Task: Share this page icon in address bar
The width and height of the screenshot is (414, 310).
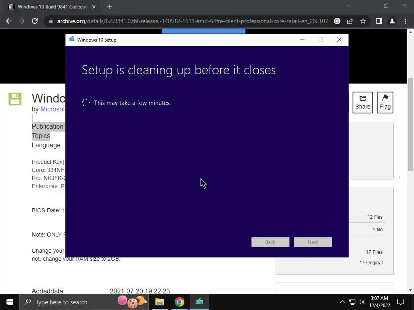Action: pos(350,21)
